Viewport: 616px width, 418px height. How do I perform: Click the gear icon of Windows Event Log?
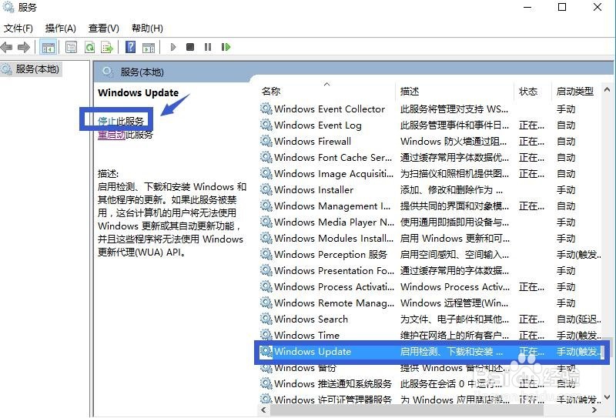[x=266, y=125]
